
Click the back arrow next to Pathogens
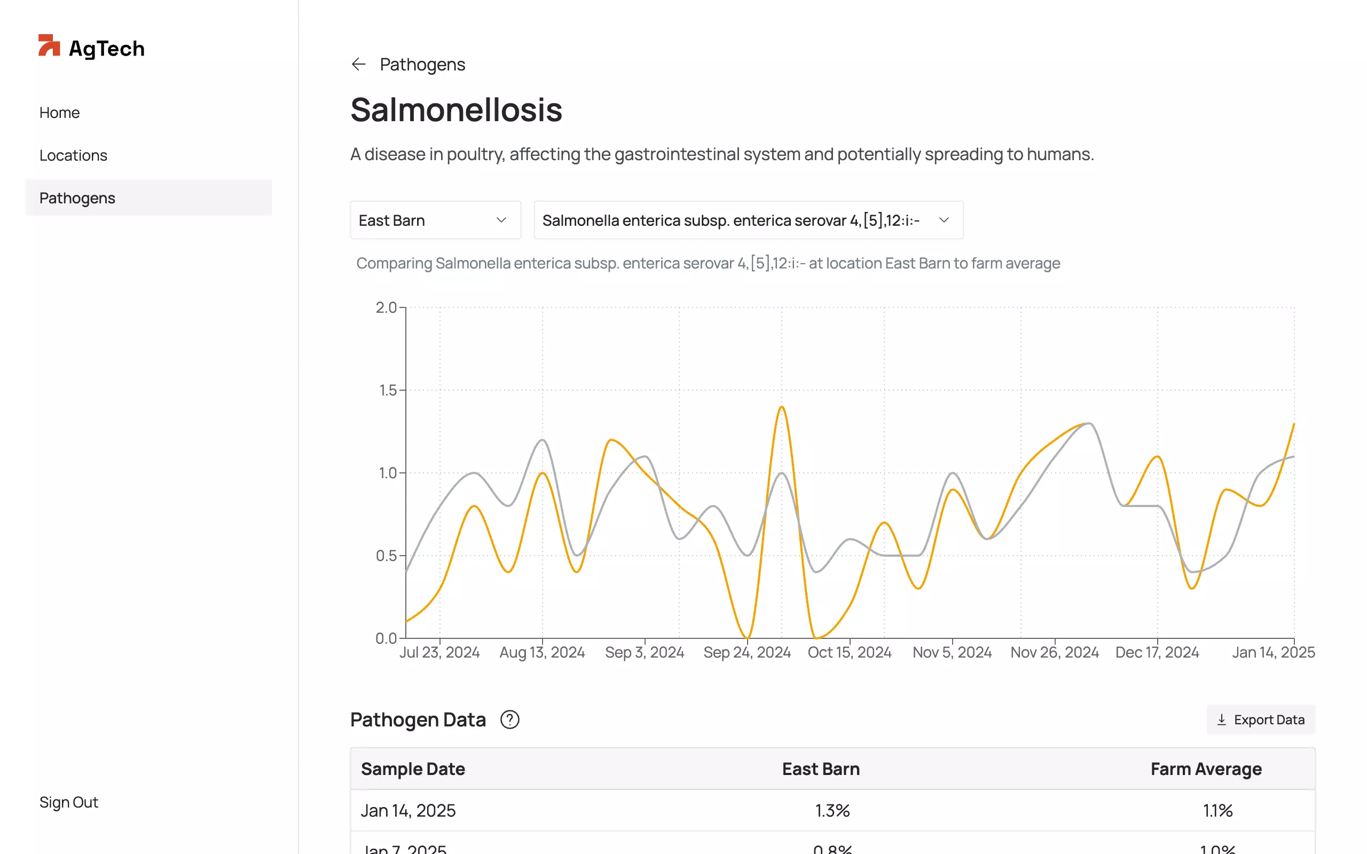(359, 65)
